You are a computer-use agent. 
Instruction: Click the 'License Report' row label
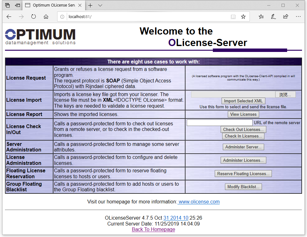pos(24,114)
